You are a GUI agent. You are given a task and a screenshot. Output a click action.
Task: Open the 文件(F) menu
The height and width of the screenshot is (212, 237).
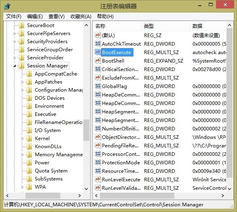pos(14,16)
